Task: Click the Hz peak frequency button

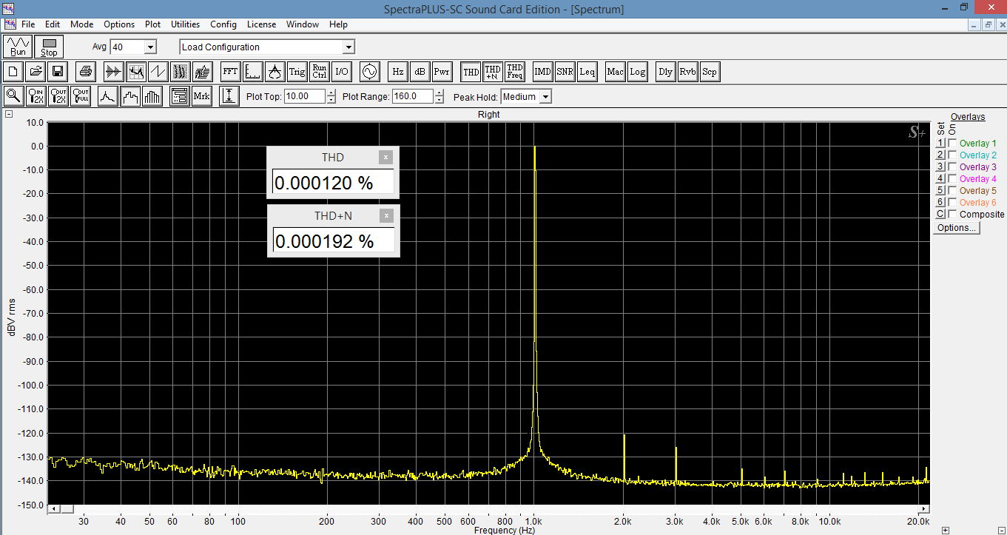Action: [x=397, y=72]
